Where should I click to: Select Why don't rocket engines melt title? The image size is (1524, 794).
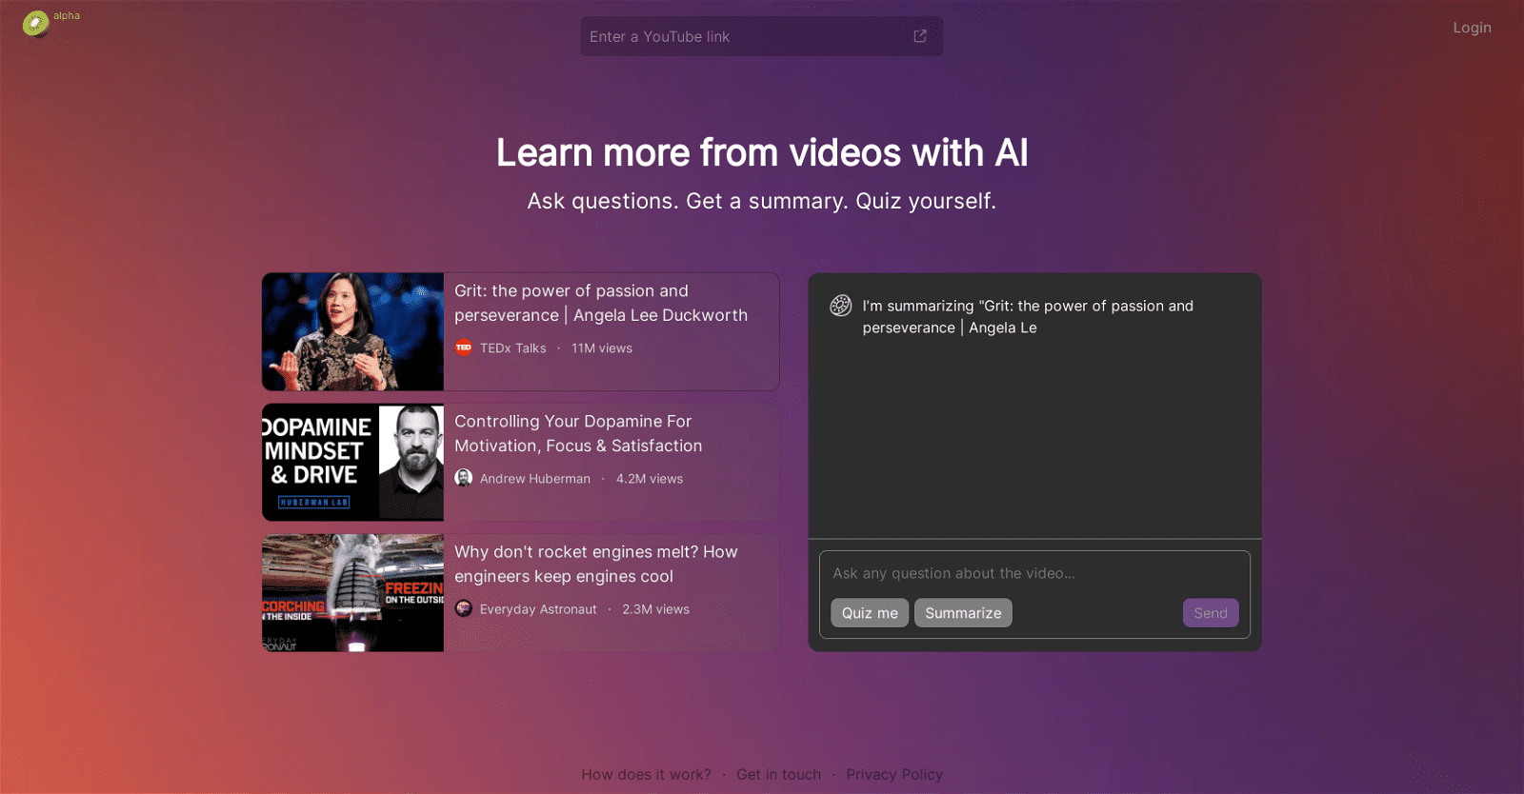tap(595, 564)
